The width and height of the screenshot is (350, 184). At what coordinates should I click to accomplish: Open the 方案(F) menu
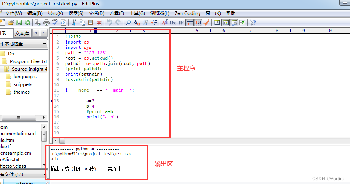click(x=117, y=13)
